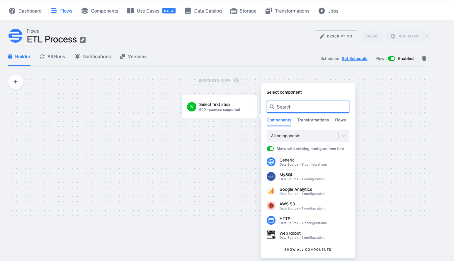The image size is (454, 261).
Task: Select the HTTP component icon
Action: 271,220
